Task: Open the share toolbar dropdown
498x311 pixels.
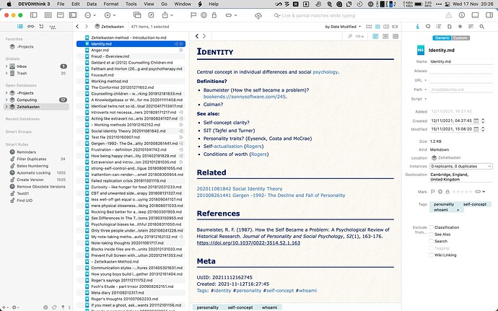Action: [x=167, y=15]
